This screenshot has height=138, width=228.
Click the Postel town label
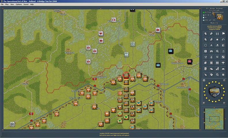point(25,84)
